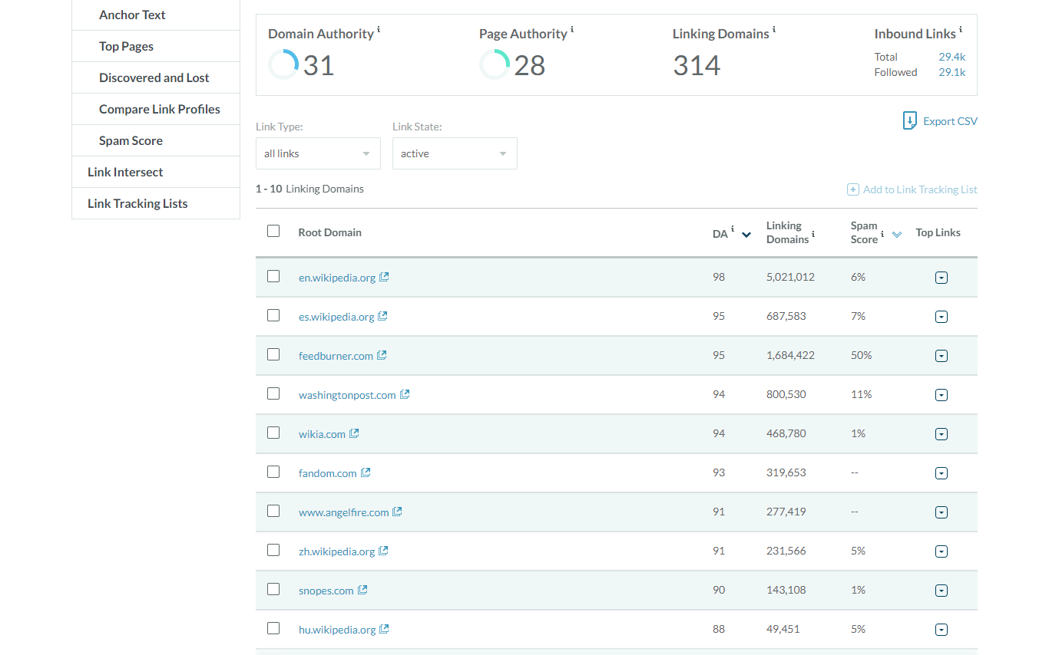The image size is (1049, 655).
Task: Check the box for fandom.com row
Action: coord(273,472)
